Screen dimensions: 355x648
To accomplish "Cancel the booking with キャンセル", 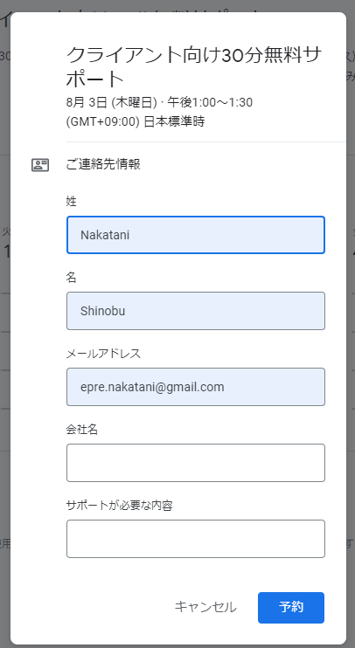I will (x=205, y=607).
